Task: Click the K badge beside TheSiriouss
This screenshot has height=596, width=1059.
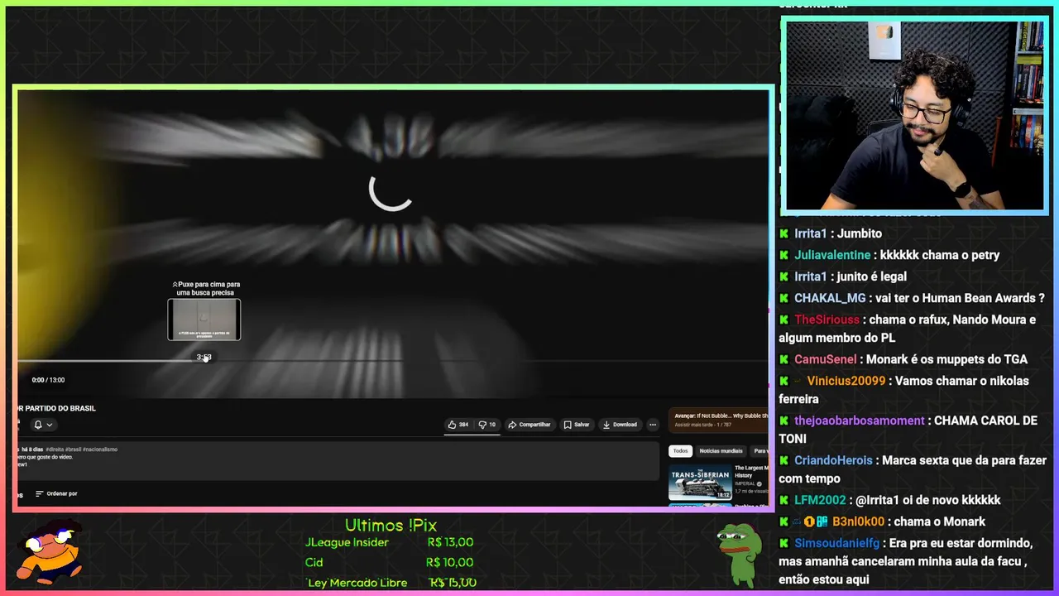Action: coord(784,320)
